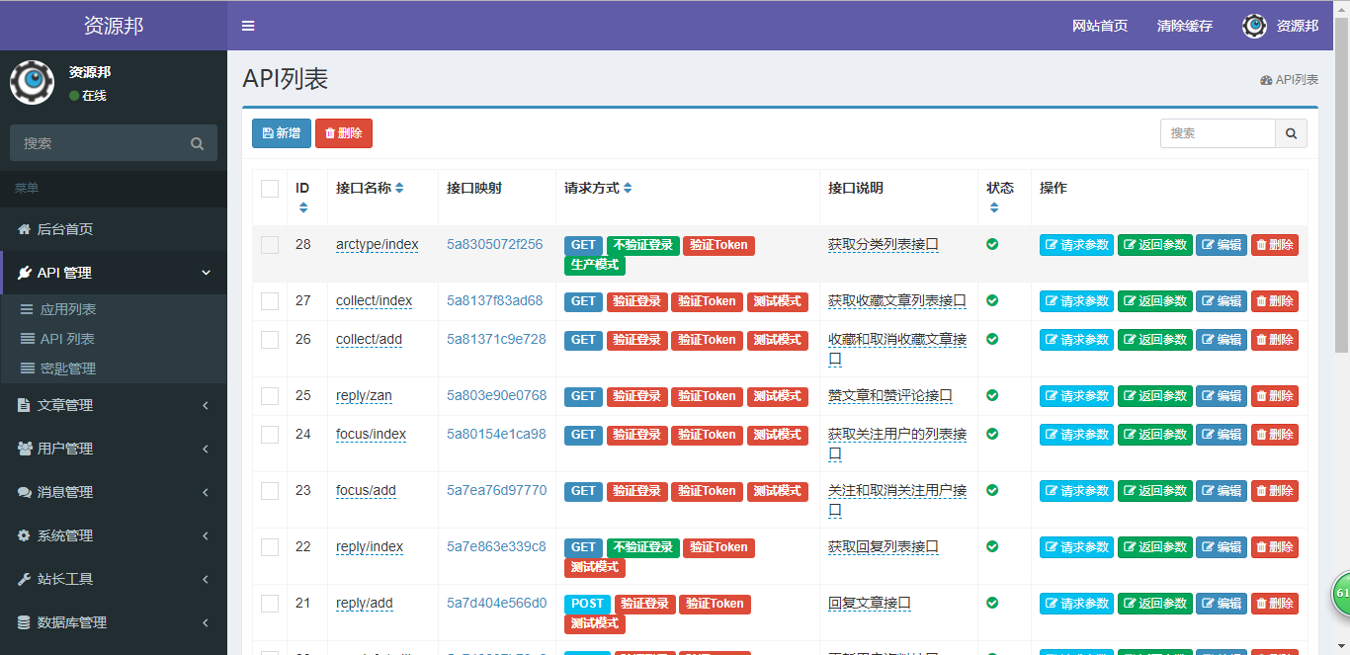Click the large sidebar user avatar
Image resolution: width=1350 pixels, height=655 pixels.
click(33, 82)
